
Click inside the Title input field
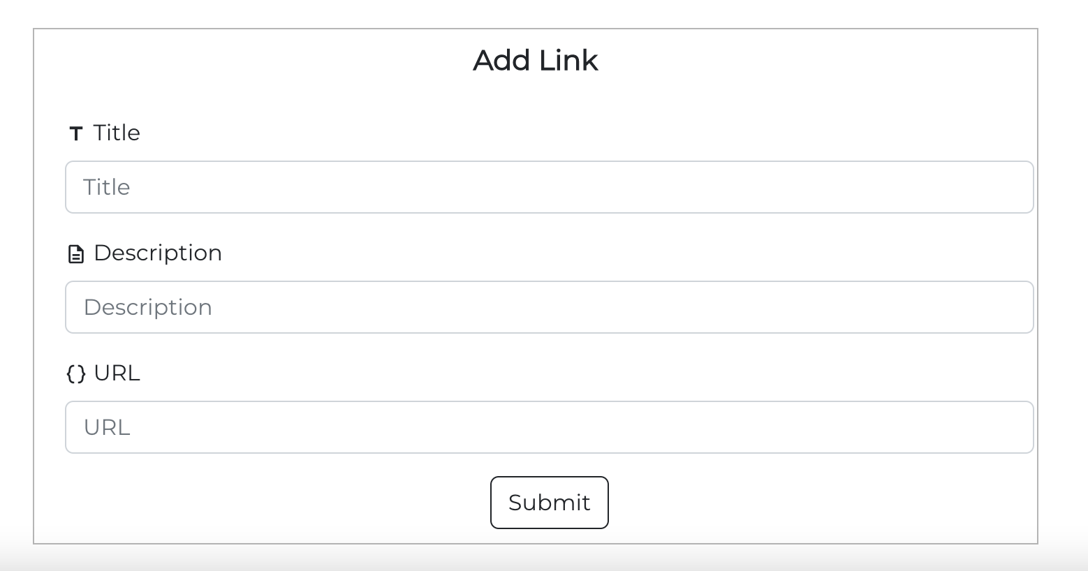click(x=549, y=187)
